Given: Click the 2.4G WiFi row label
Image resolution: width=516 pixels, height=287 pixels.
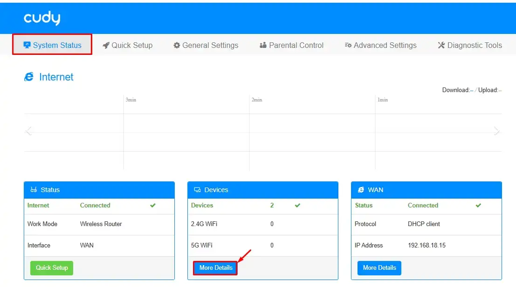Looking at the screenshot, I should pos(204,224).
